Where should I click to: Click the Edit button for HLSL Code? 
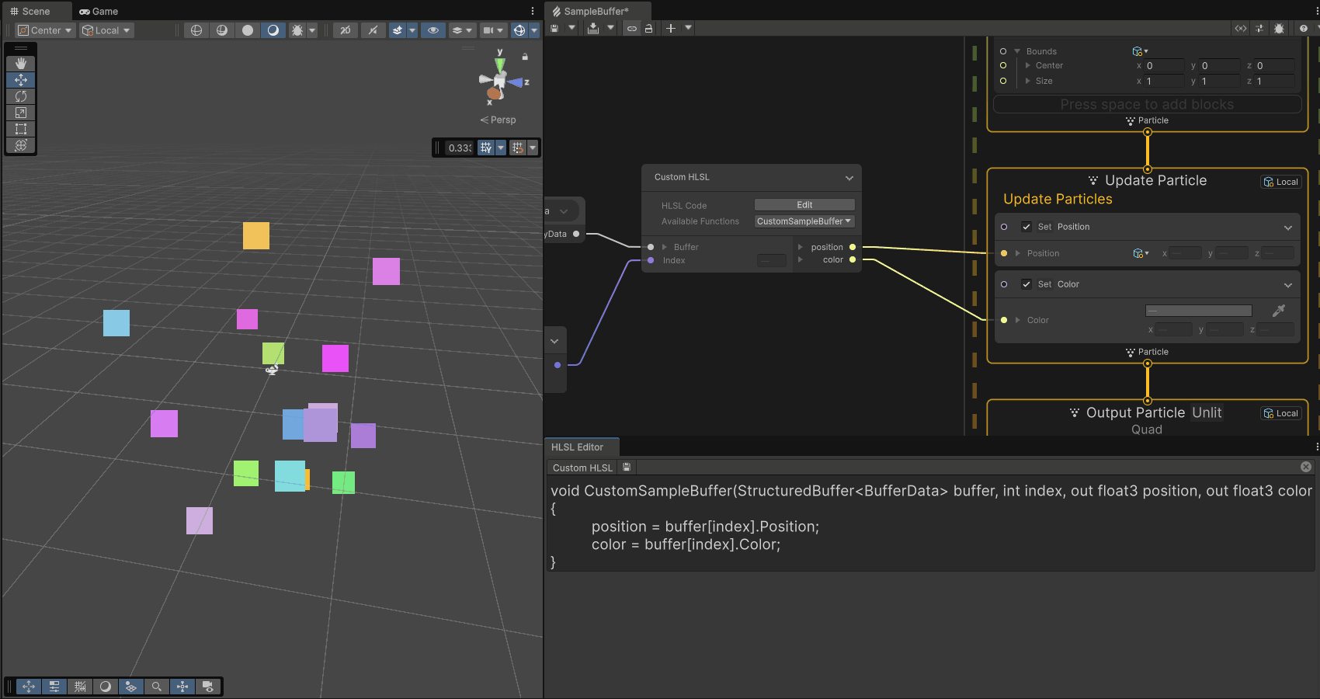pyautogui.click(x=804, y=204)
